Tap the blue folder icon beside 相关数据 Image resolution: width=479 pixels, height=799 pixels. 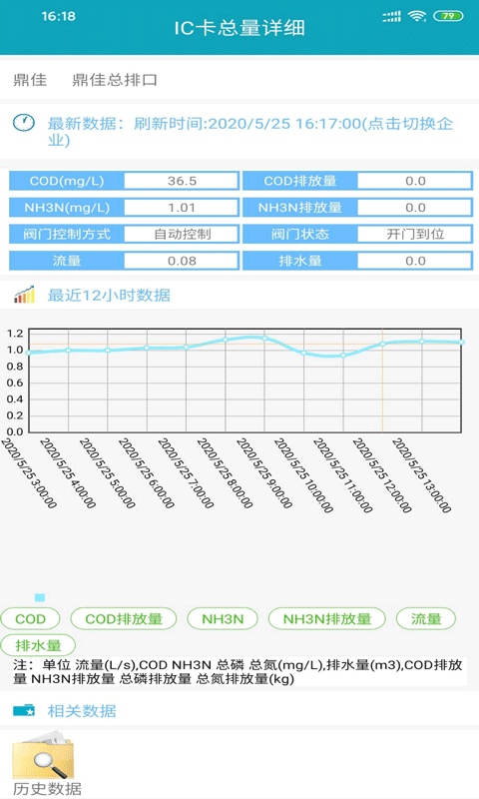click(24, 710)
